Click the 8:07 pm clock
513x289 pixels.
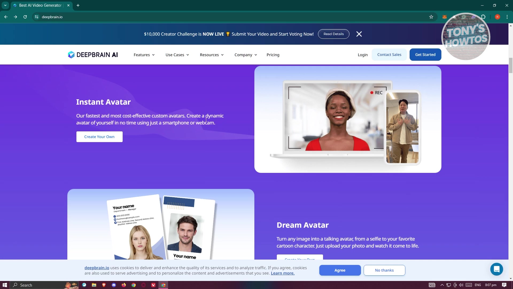coord(491,285)
